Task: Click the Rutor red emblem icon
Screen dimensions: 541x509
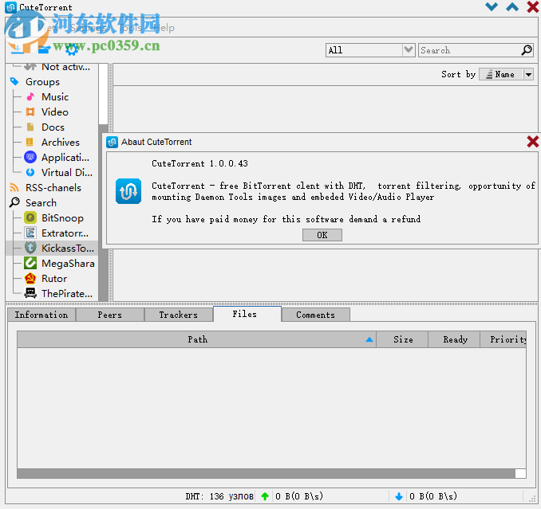Action: [x=30, y=278]
